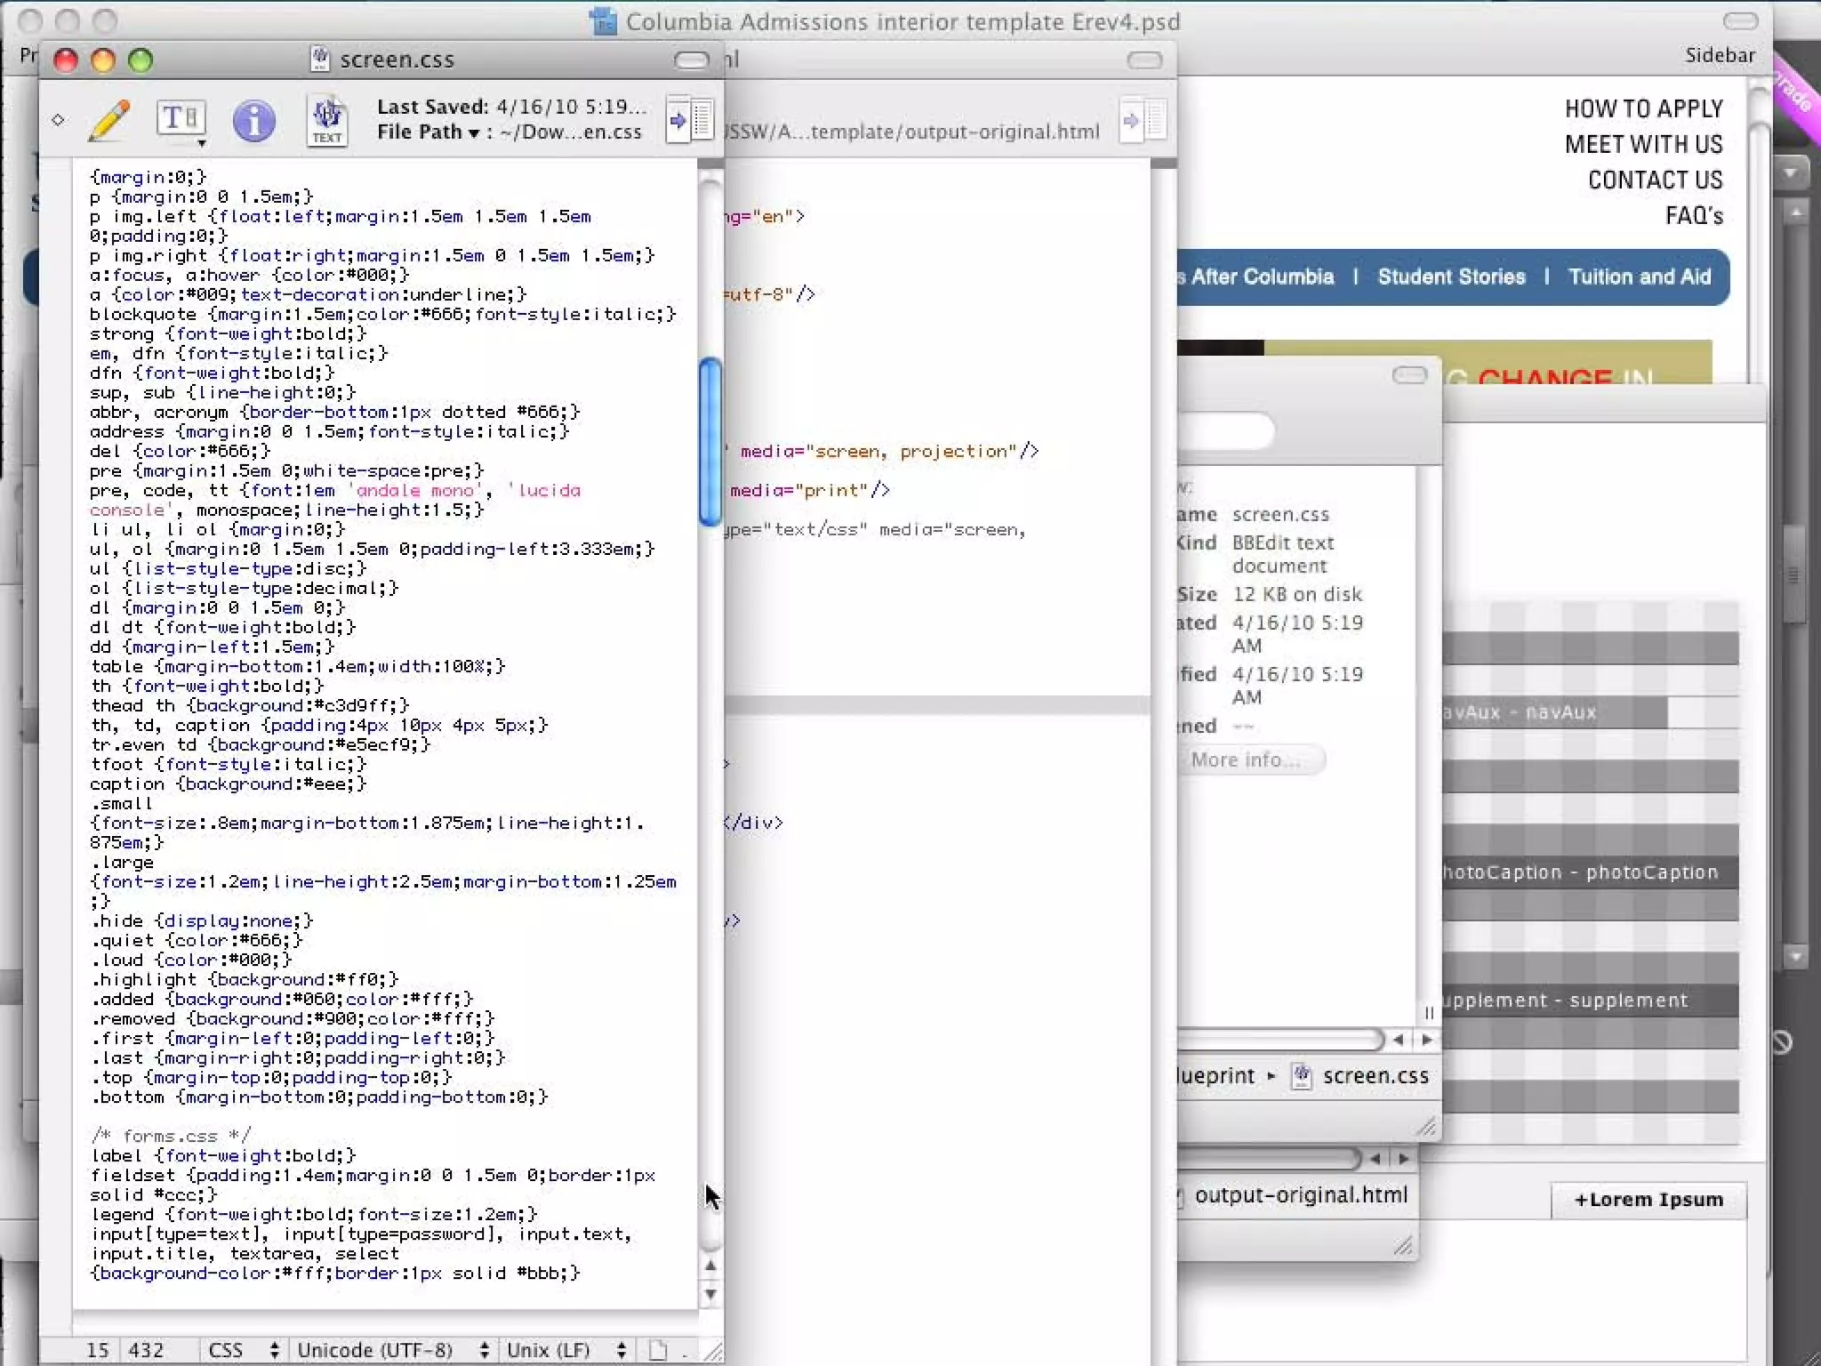Click screen.css file icon in path bar

pyautogui.click(x=1301, y=1076)
